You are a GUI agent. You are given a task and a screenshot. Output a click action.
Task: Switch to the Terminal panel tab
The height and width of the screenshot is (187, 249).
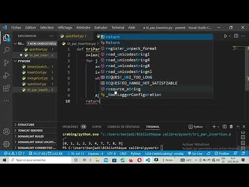point(153,127)
